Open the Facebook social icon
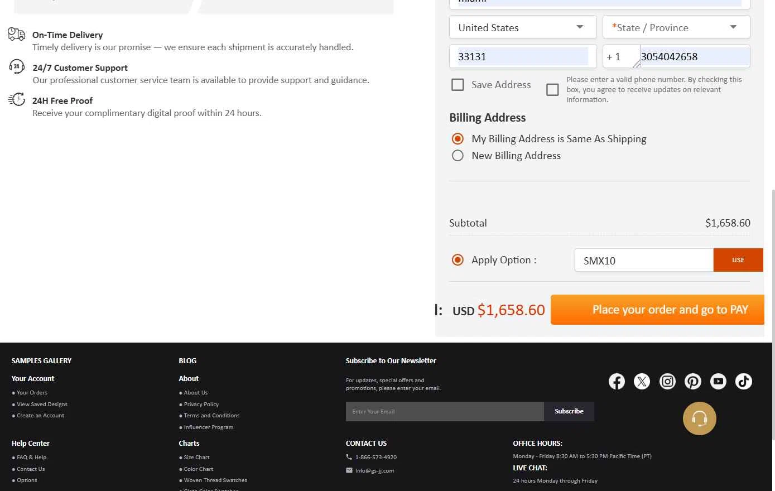The image size is (775, 491). (x=617, y=382)
